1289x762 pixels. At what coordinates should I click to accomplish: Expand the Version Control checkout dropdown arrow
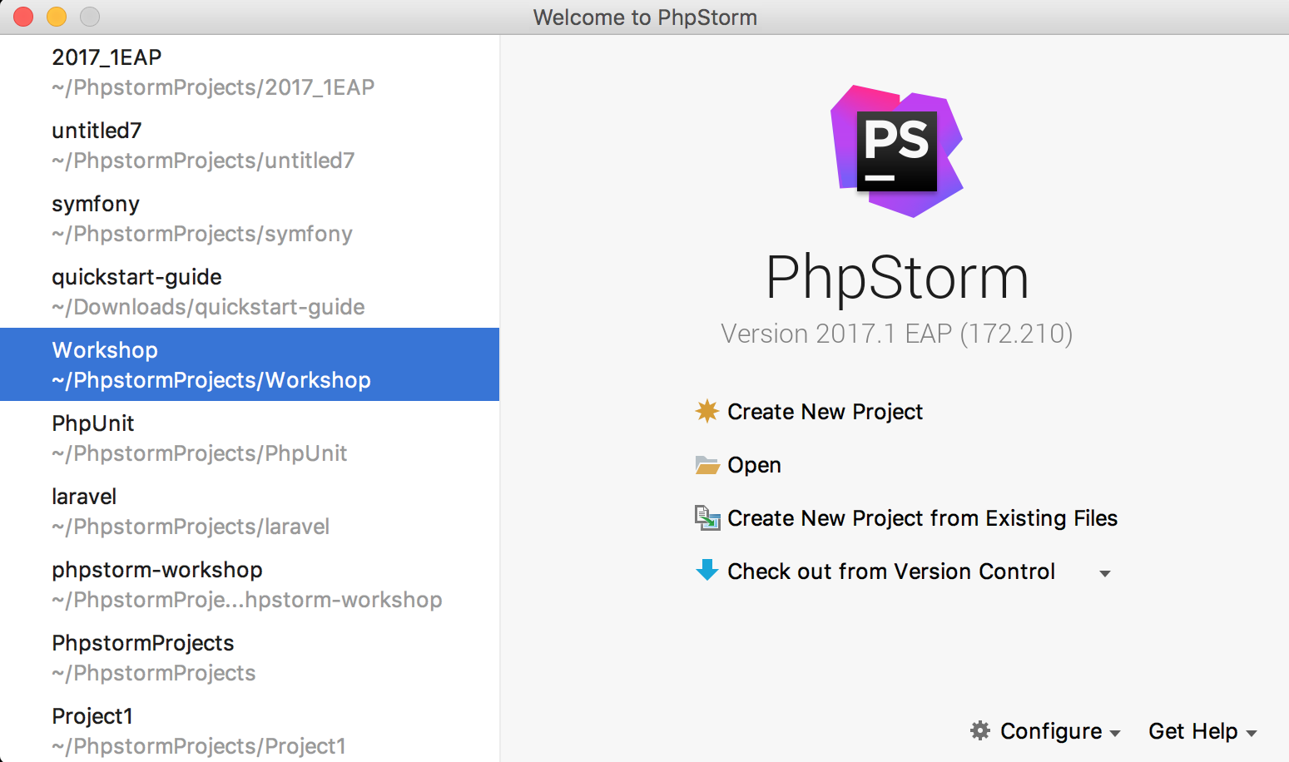(x=1104, y=573)
